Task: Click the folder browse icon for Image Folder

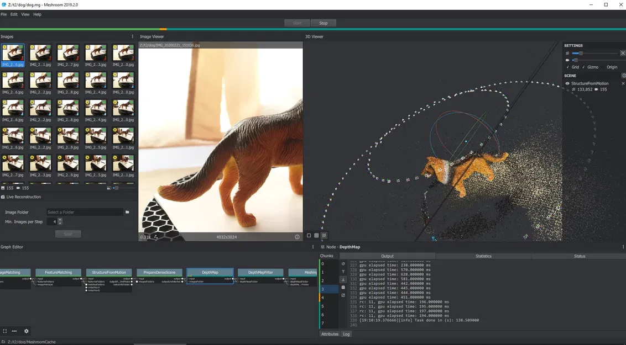Action: coord(127,212)
